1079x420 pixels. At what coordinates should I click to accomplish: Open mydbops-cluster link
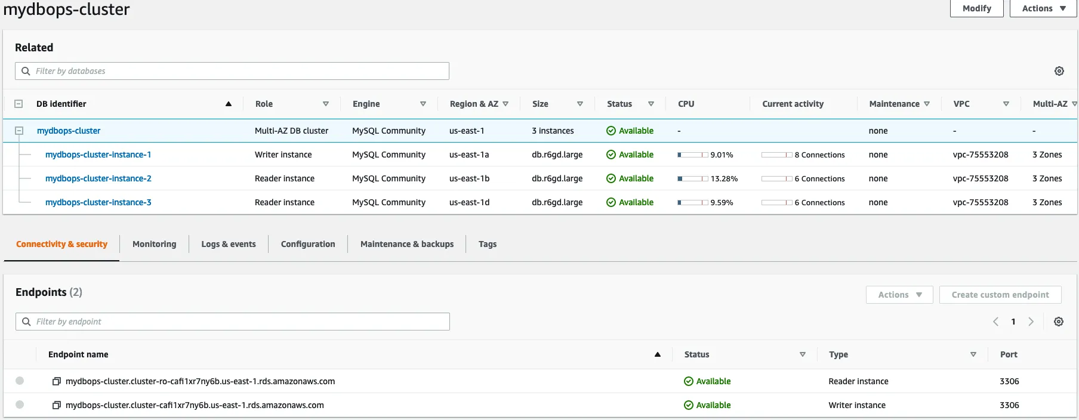click(69, 131)
